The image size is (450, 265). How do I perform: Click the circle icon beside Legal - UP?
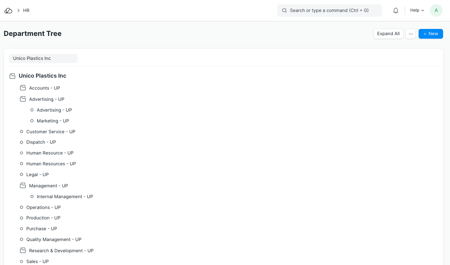pos(22,175)
